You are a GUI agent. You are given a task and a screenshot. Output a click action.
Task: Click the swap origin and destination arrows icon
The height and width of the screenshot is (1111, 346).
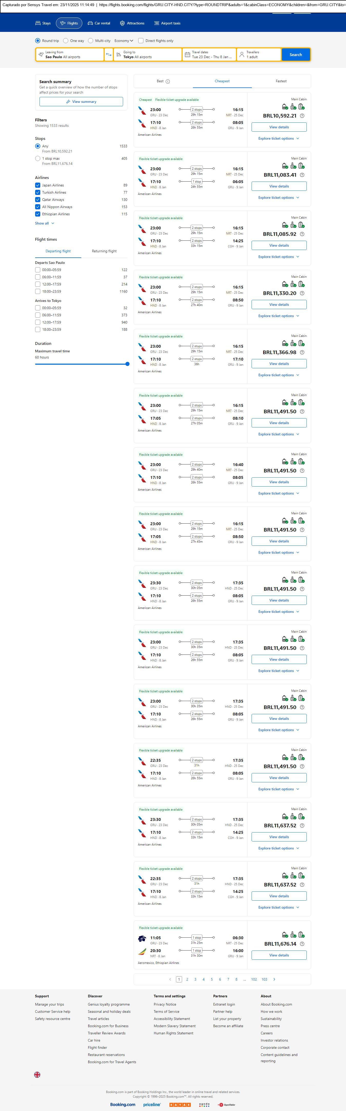108,55
